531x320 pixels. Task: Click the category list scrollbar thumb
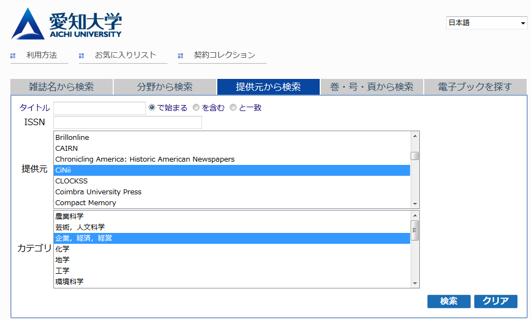click(415, 230)
